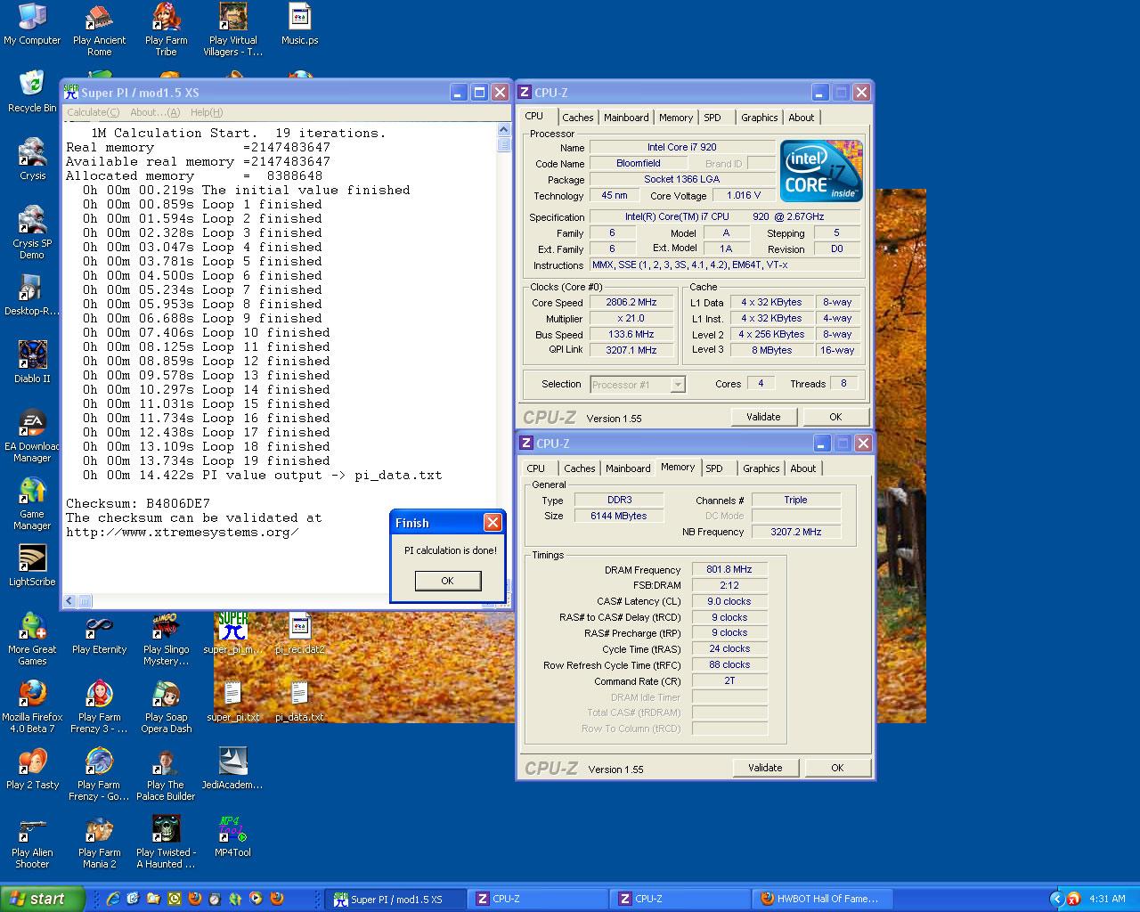Click the 4:31 AM taskbar clock
This screenshot has width=1140, height=912.
coord(1107,899)
